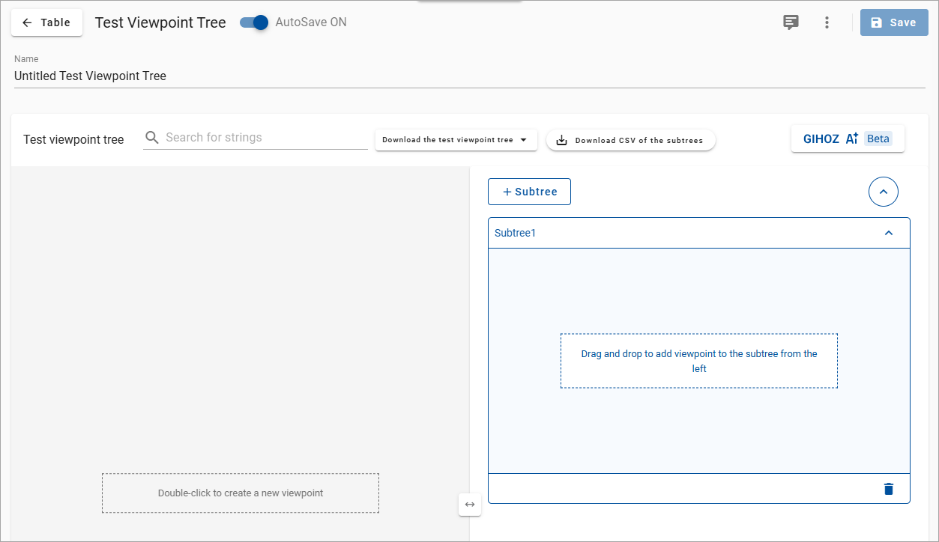Click the text-size icon on the GIHOZ button

click(851, 138)
